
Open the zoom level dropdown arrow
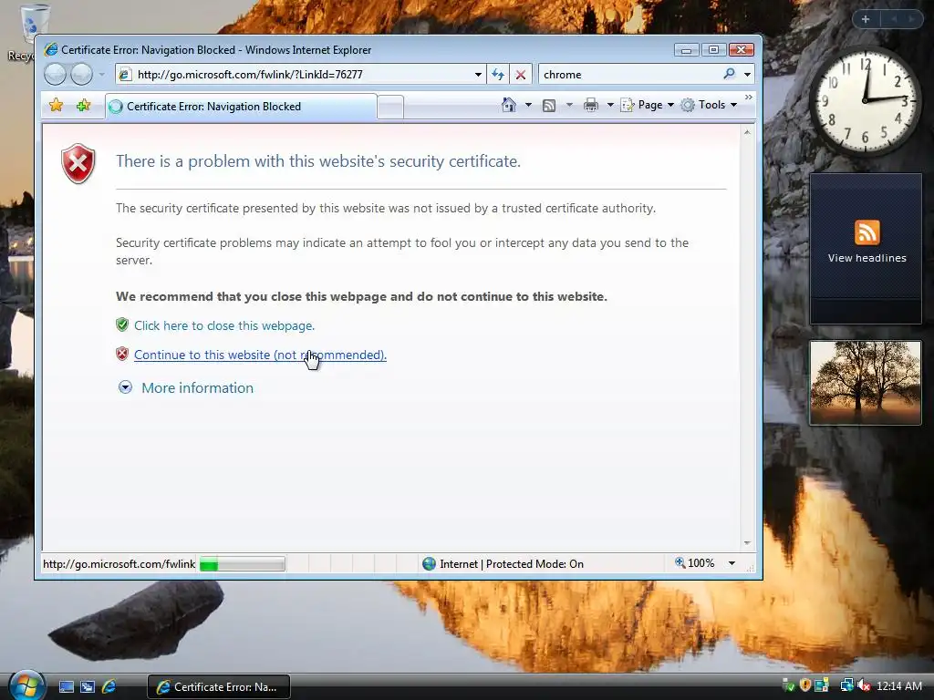[x=732, y=563]
